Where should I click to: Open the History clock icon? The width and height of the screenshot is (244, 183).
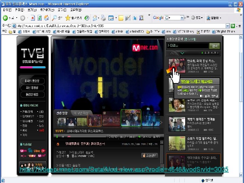tap(87, 18)
